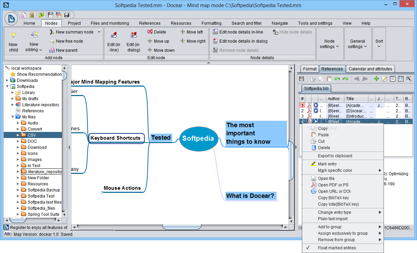Choose Export to clipboard
Image resolution: width=417 pixels, height=253 pixels.
point(343,156)
